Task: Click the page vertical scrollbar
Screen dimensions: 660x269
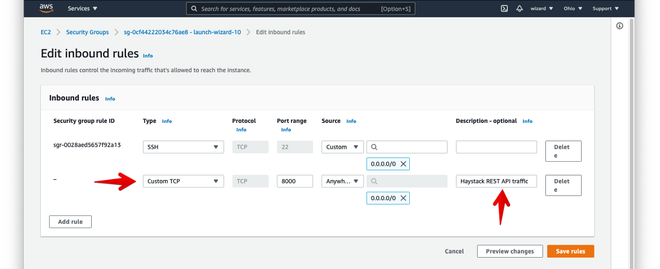Action: [x=632, y=144]
